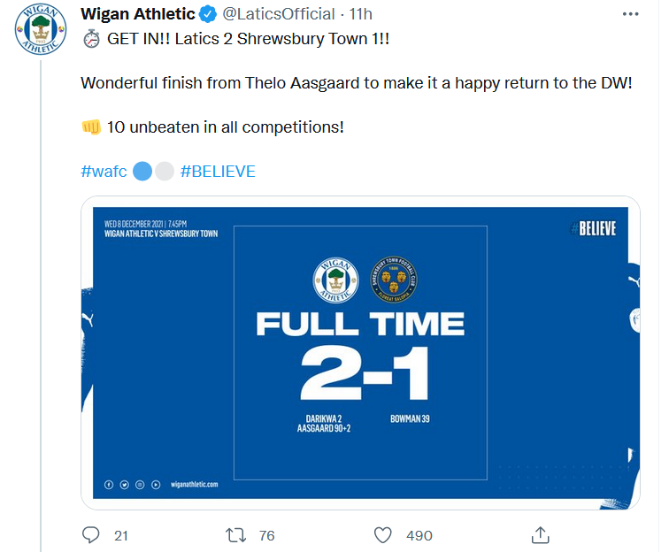Click the retweet count 76
The width and height of the screenshot is (669, 552).
pos(266,535)
